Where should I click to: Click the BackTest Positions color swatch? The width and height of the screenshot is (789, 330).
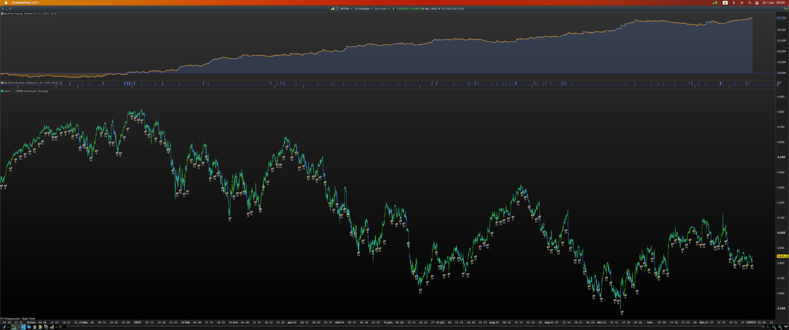pos(2,83)
